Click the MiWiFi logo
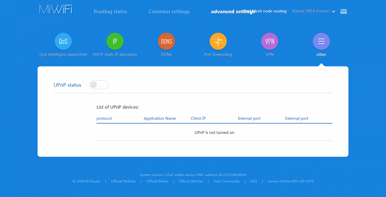The width and height of the screenshot is (386, 197). 55,9
